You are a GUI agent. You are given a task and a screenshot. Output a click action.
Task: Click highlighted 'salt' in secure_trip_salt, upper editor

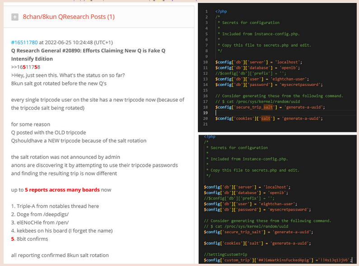[x=268, y=107]
